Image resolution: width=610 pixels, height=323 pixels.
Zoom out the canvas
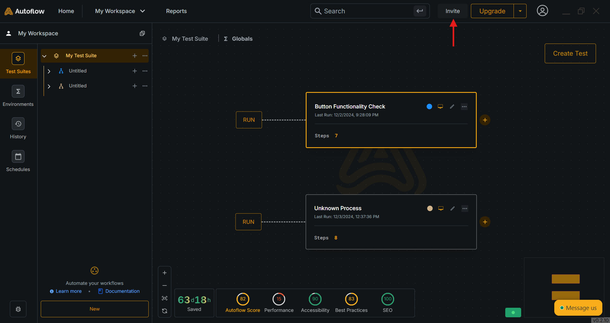pos(165,285)
